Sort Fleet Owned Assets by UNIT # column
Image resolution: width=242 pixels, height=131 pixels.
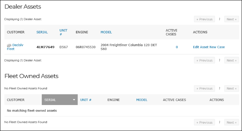86,100
